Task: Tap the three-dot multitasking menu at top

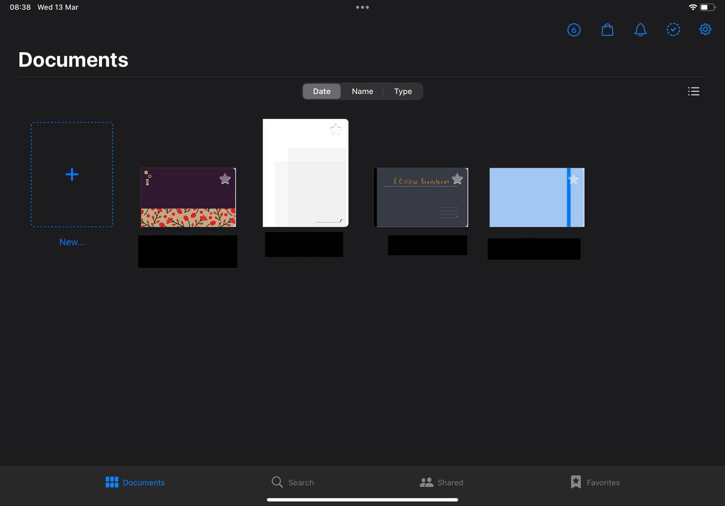Action: click(x=362, y=7)
